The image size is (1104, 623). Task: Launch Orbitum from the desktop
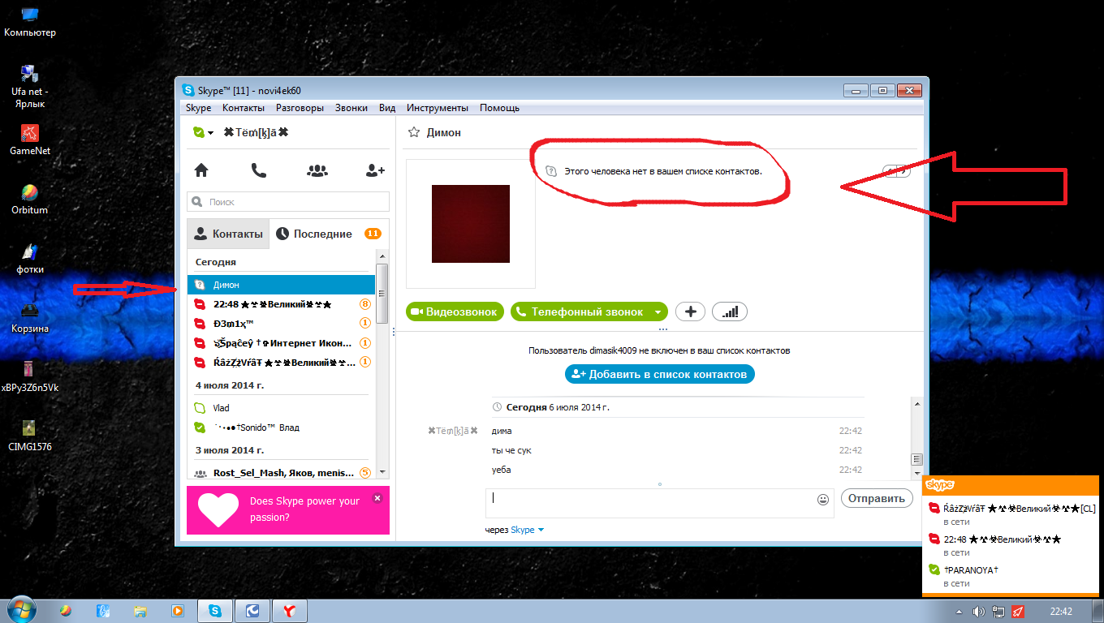(x=30, y=199)
